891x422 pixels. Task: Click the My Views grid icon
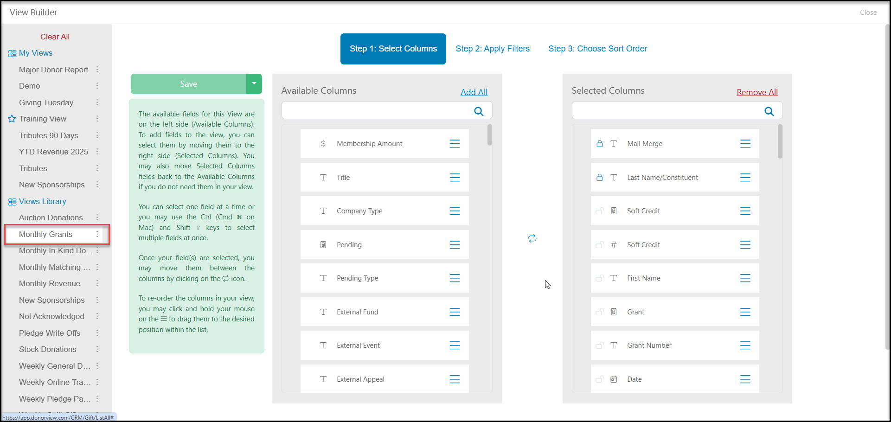click(x=12, y=53)
